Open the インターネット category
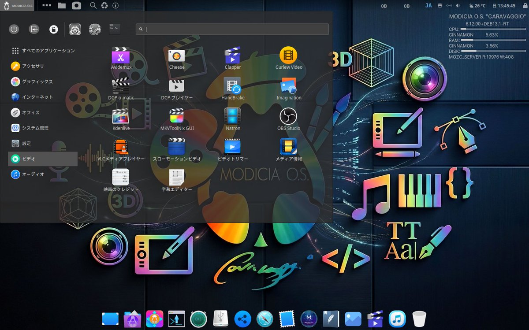The width and height of the screenshot is (529, 330). pyautogui.click(x=43, y=97)
